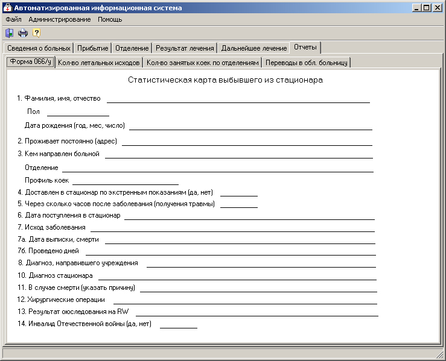Screen dimensions: 446x361
Task: Click label 11. В случае смерти
Action: (76, 287)
